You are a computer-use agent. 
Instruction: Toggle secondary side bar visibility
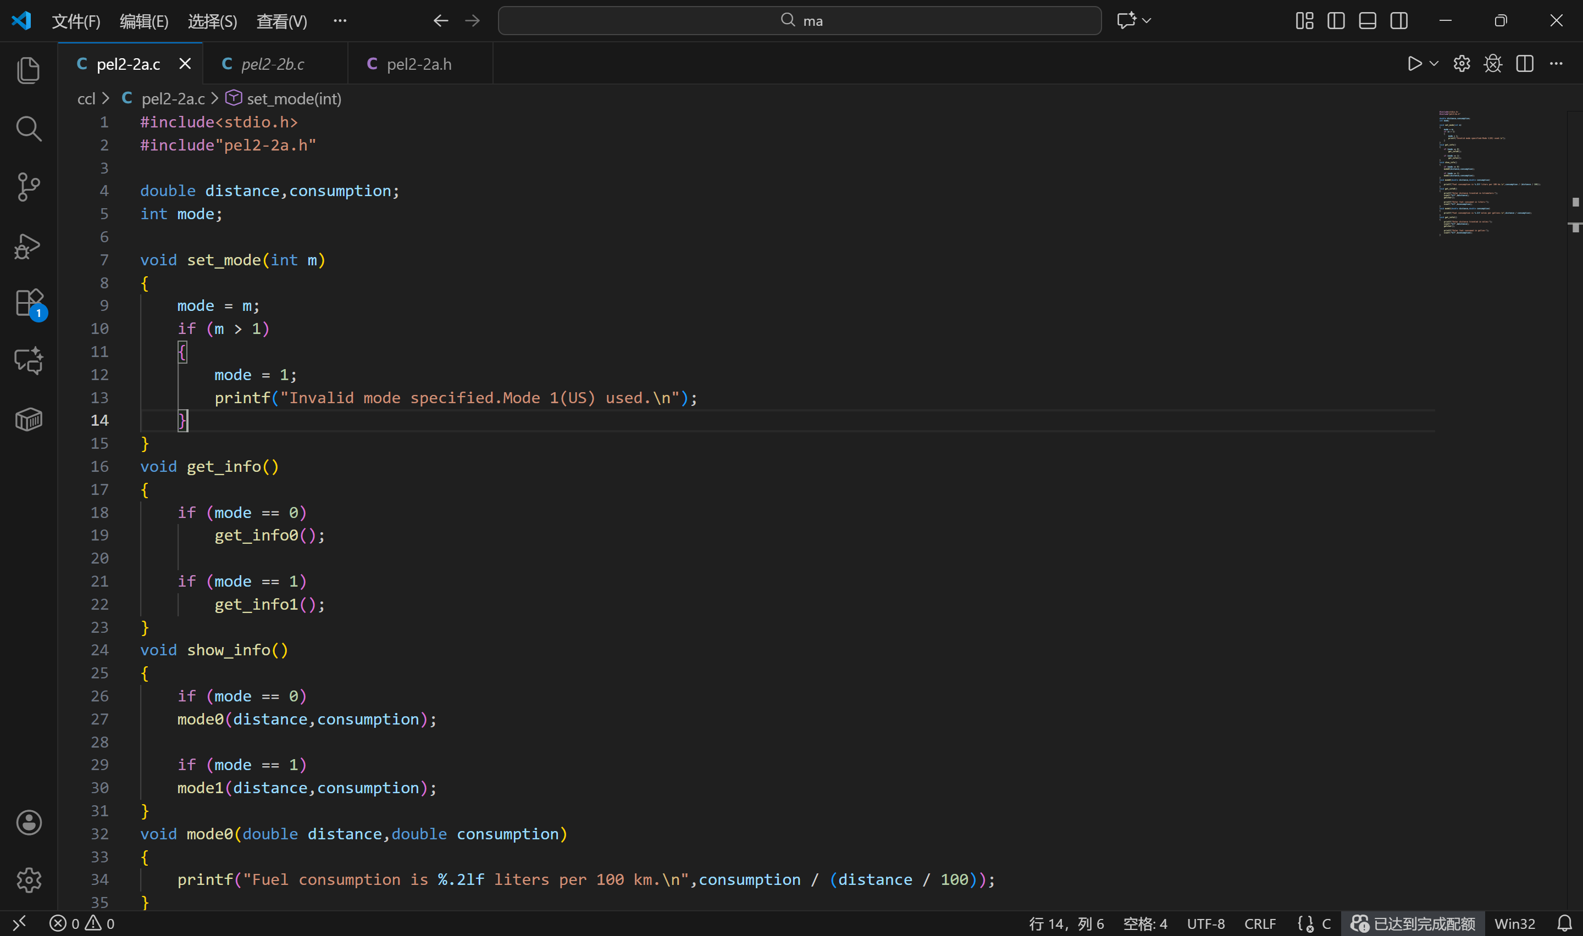1399,21
